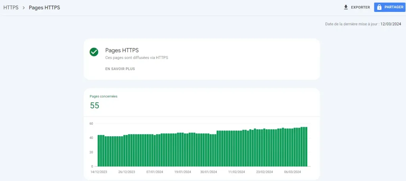This screenshot has width=406, height=181.
Task: Click the Exporter download icon
Action: coord(346,7)
